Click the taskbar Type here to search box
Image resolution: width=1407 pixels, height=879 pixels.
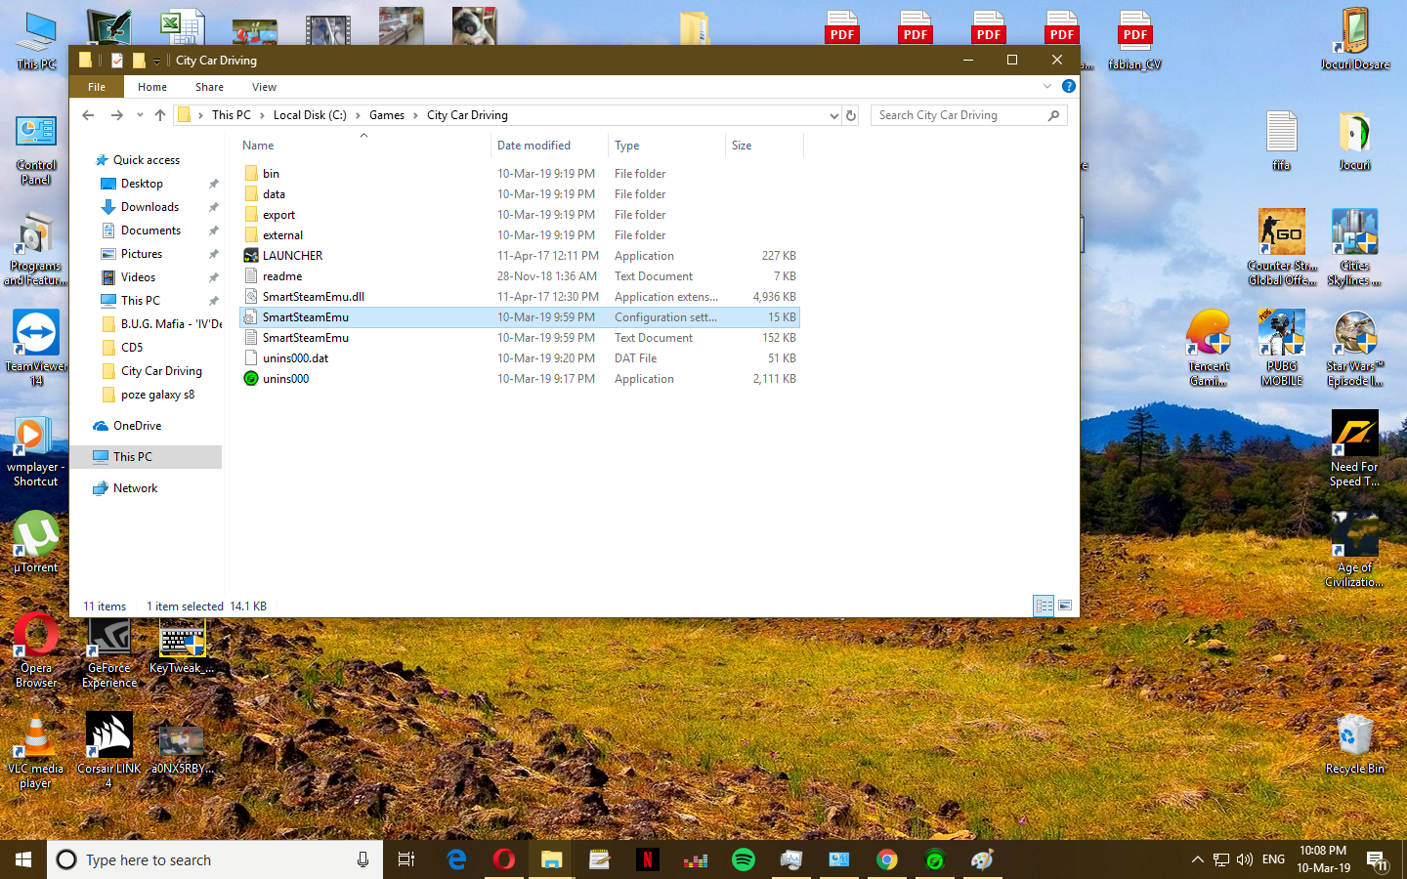point(215,859)
